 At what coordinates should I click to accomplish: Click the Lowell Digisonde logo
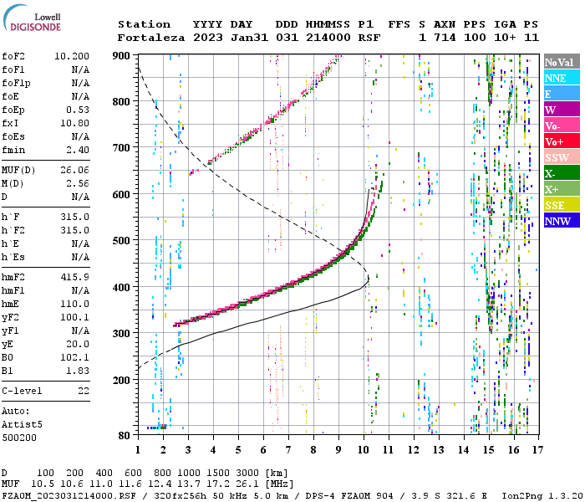(32, 18)
